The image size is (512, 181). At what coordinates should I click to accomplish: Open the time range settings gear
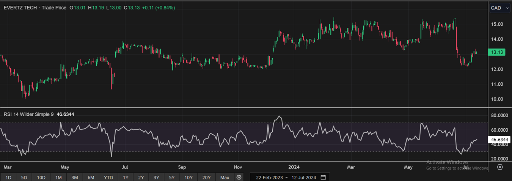239,177
